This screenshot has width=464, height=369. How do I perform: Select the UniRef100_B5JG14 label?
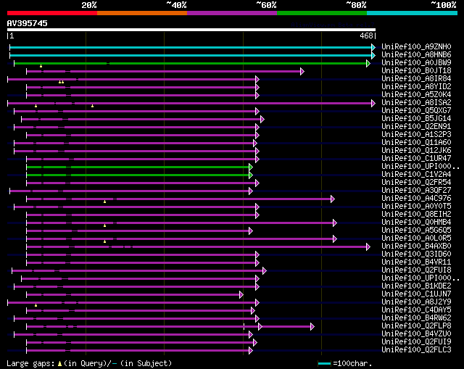(416, 119)
